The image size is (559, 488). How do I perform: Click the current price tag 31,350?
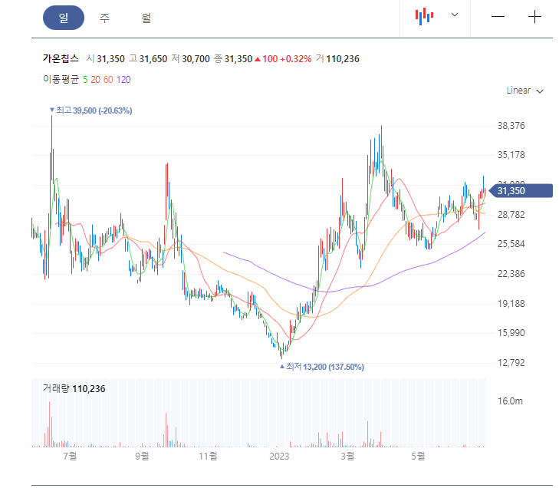click(521, 191)
